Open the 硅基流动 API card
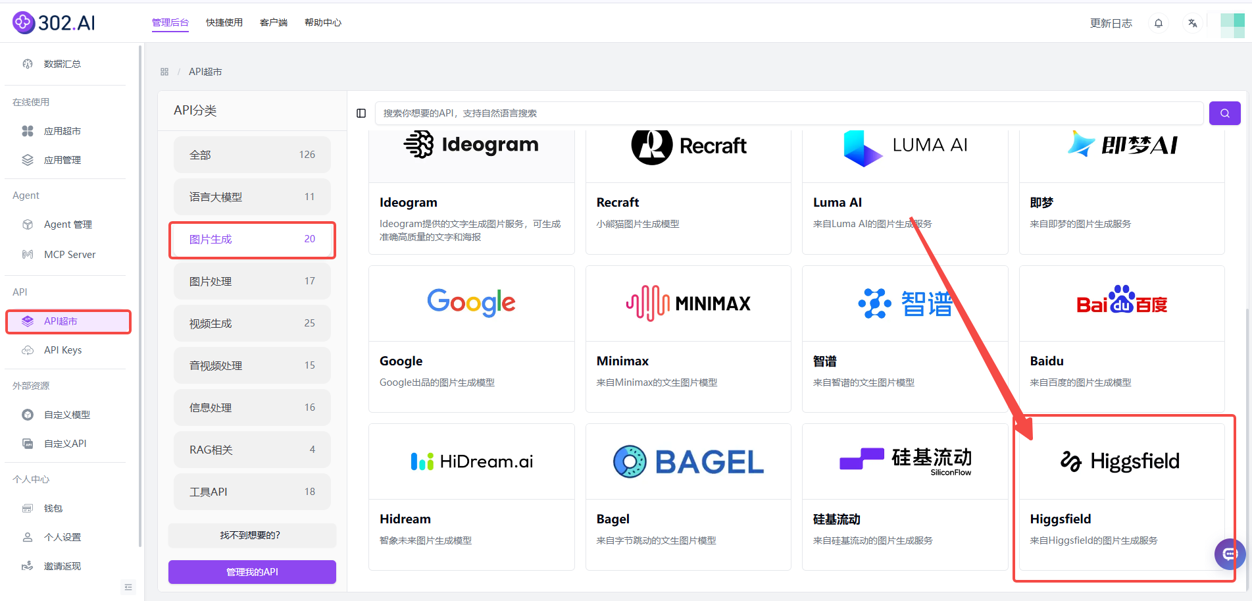This screenshot has height=601, width=1252. [905, 497]
